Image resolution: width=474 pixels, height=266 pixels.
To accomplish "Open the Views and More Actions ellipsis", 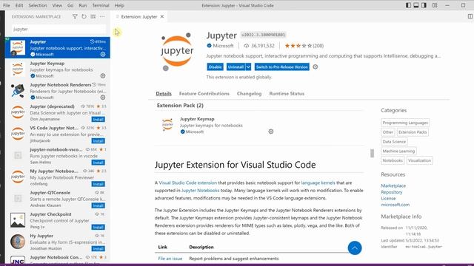I will (x=102, y=16).
